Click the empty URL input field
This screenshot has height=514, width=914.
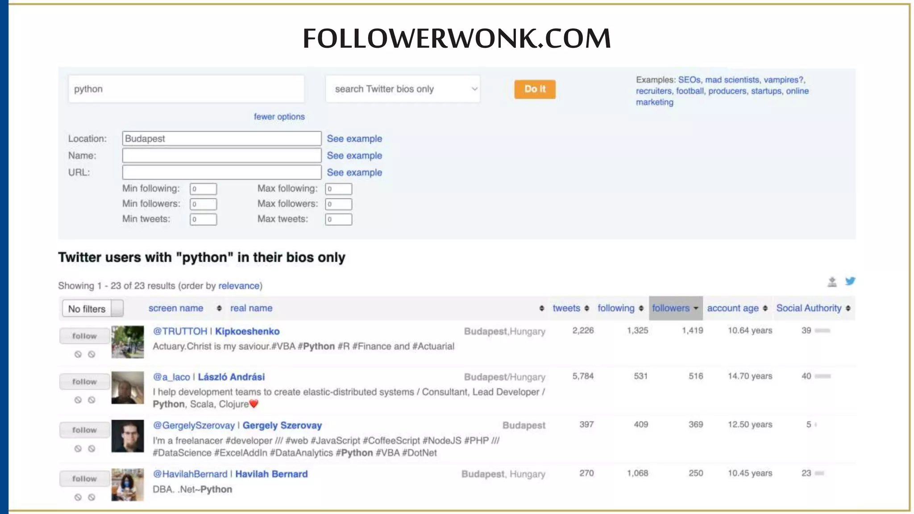coord(222,173)
